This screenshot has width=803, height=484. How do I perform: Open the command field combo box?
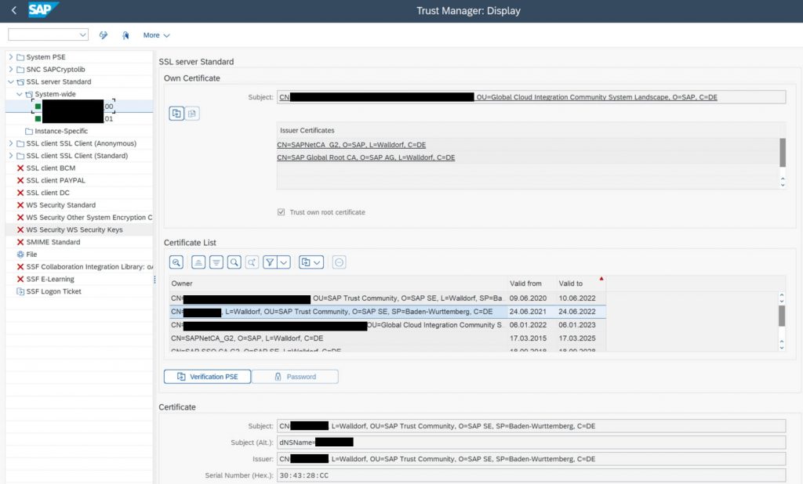coord(48,34)
